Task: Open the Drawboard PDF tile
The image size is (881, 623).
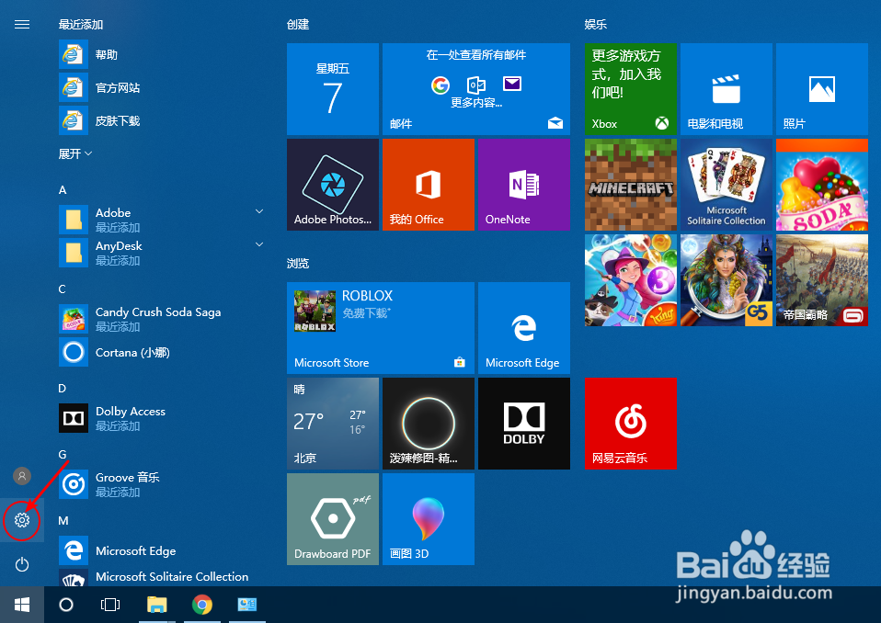Action: click(x=333, y=519)
